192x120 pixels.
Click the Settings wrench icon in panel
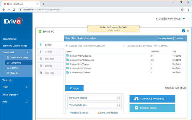pos(41,66)
